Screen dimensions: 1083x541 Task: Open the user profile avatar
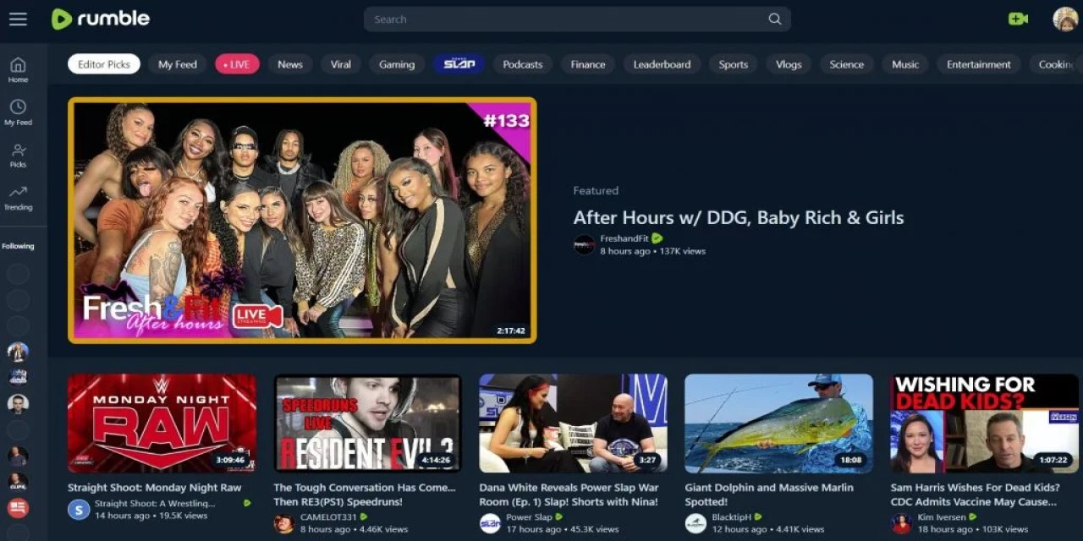1064,19
